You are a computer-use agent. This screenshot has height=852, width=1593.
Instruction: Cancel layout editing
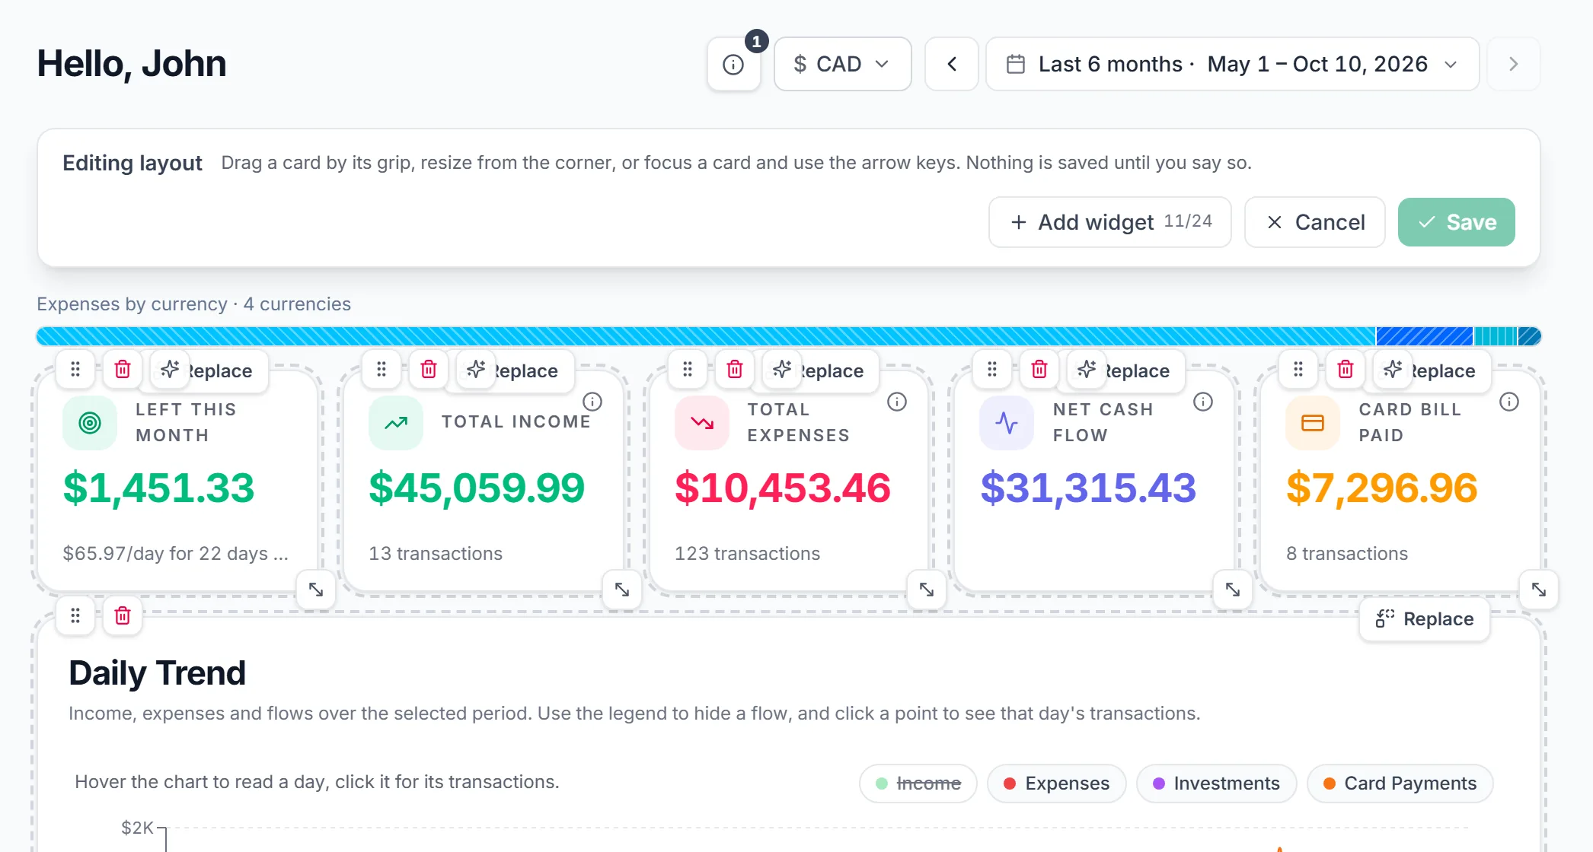click(x=1315, y=222)
